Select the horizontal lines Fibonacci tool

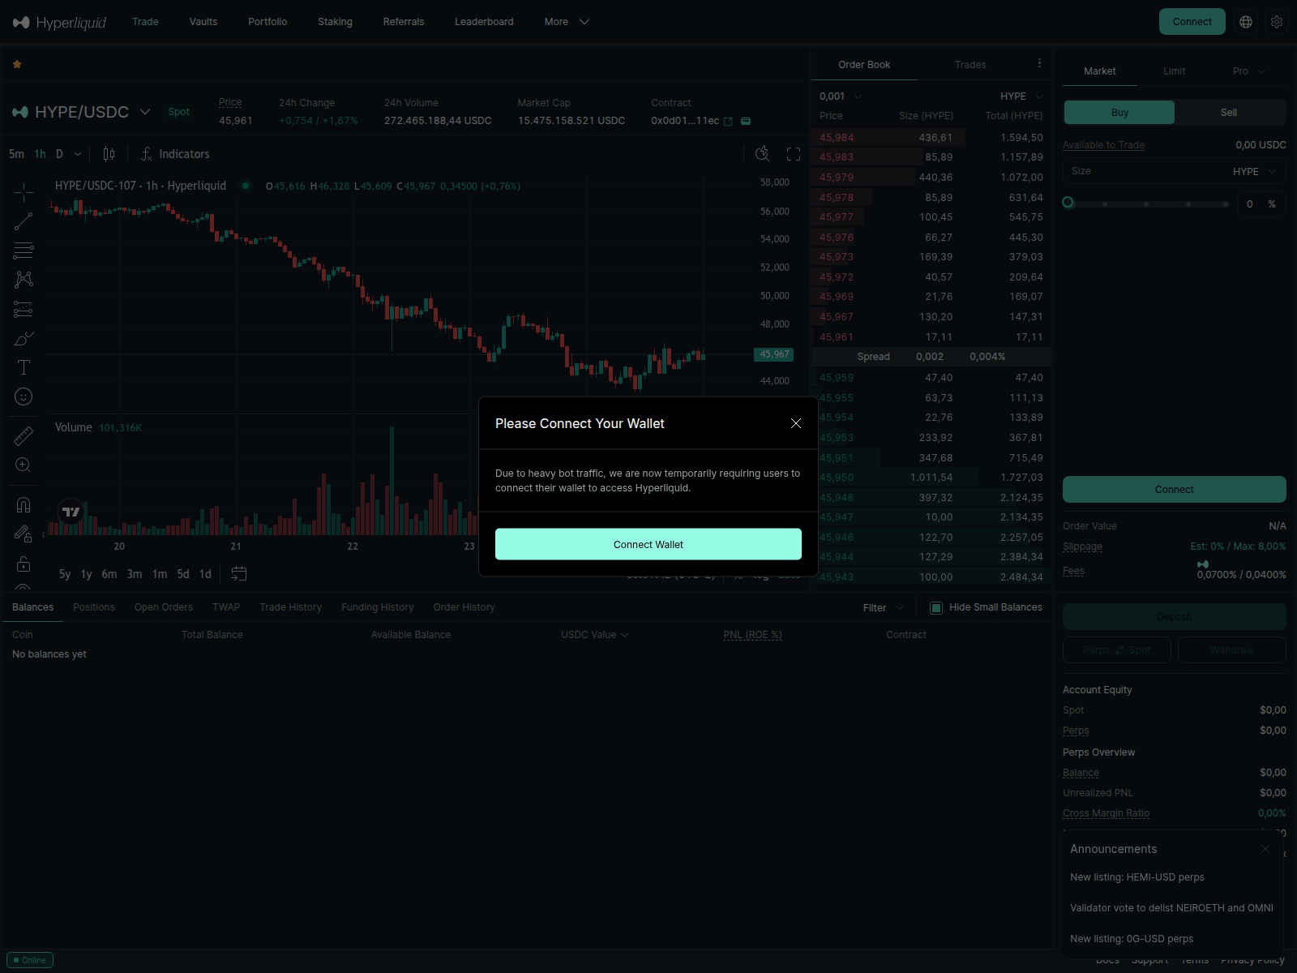click(x=24, y=251)
